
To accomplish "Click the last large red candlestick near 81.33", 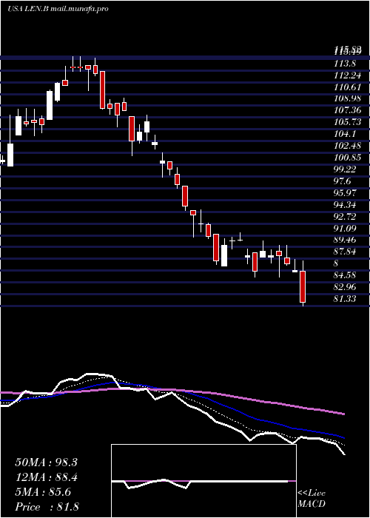I will tap(303, 286).
